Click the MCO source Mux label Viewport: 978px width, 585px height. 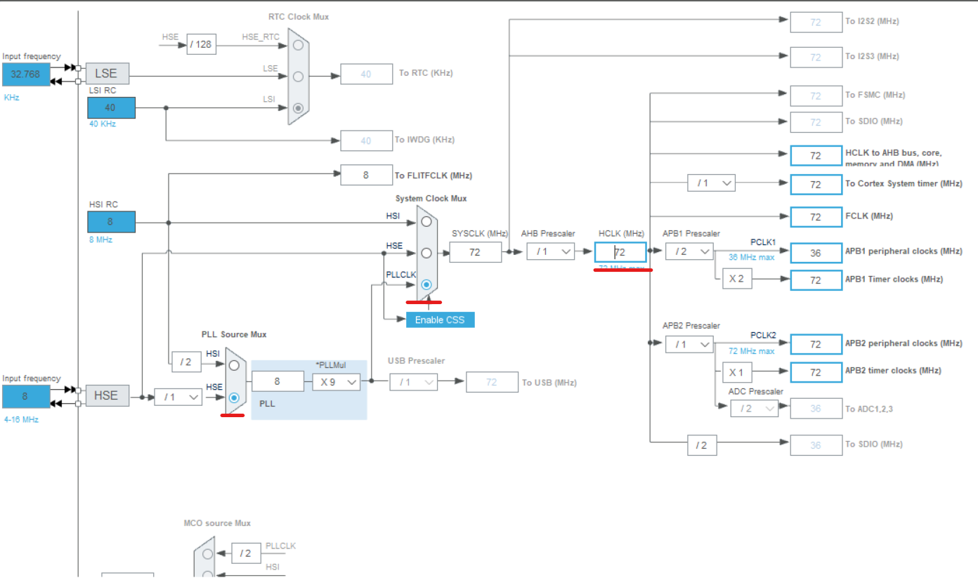pos(217,523)
